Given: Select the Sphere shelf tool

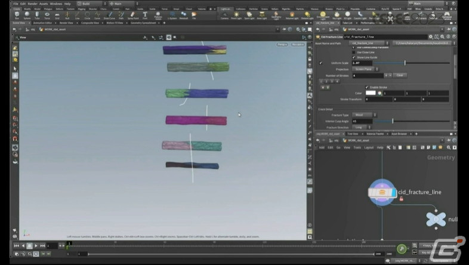Looking at the screenshot, I should (x=27, y=15).
